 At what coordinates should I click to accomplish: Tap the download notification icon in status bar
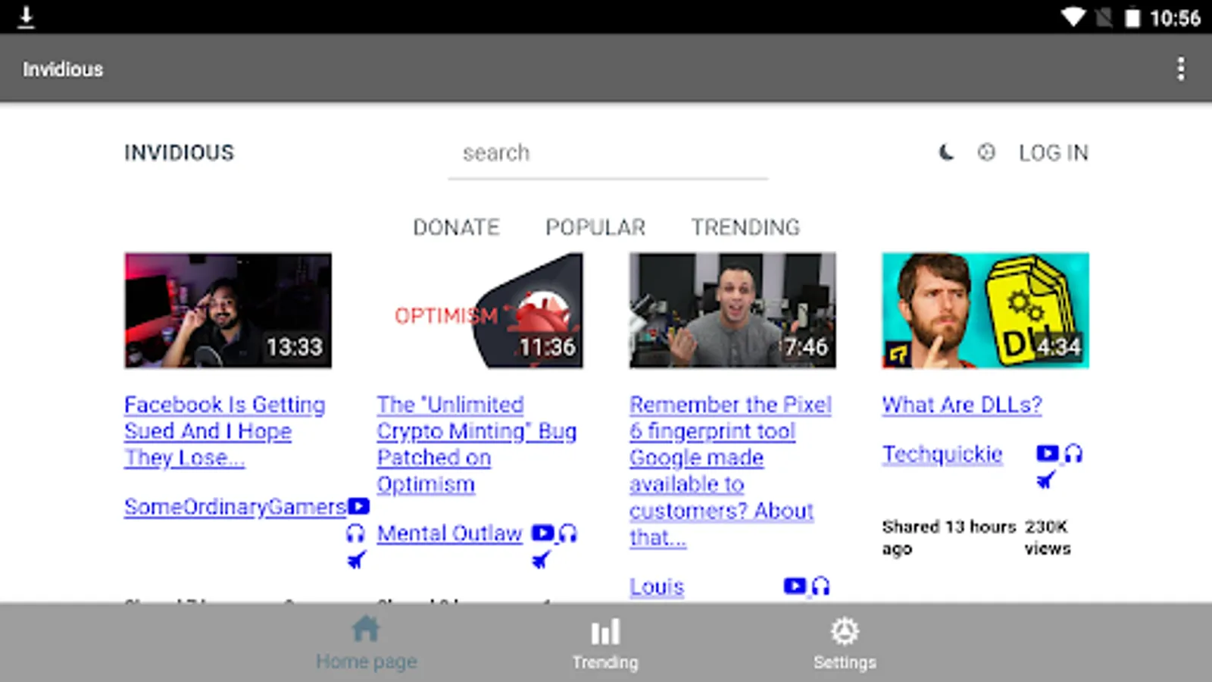click(26, 17)
